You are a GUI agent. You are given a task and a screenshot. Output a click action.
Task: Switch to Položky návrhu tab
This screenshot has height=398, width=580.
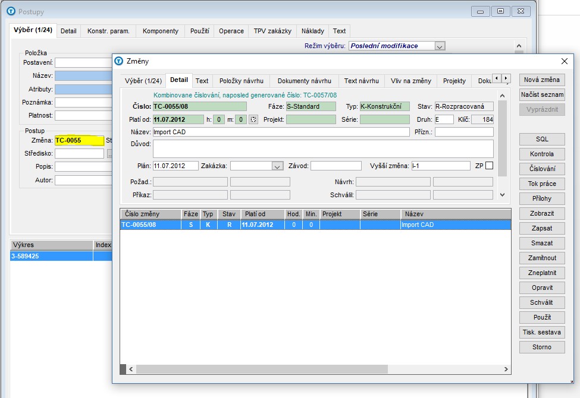241,81
